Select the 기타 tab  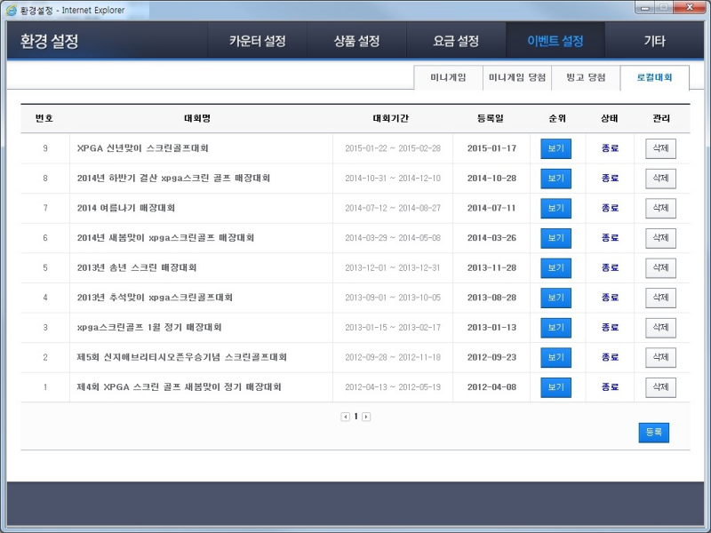coord(654,42)
